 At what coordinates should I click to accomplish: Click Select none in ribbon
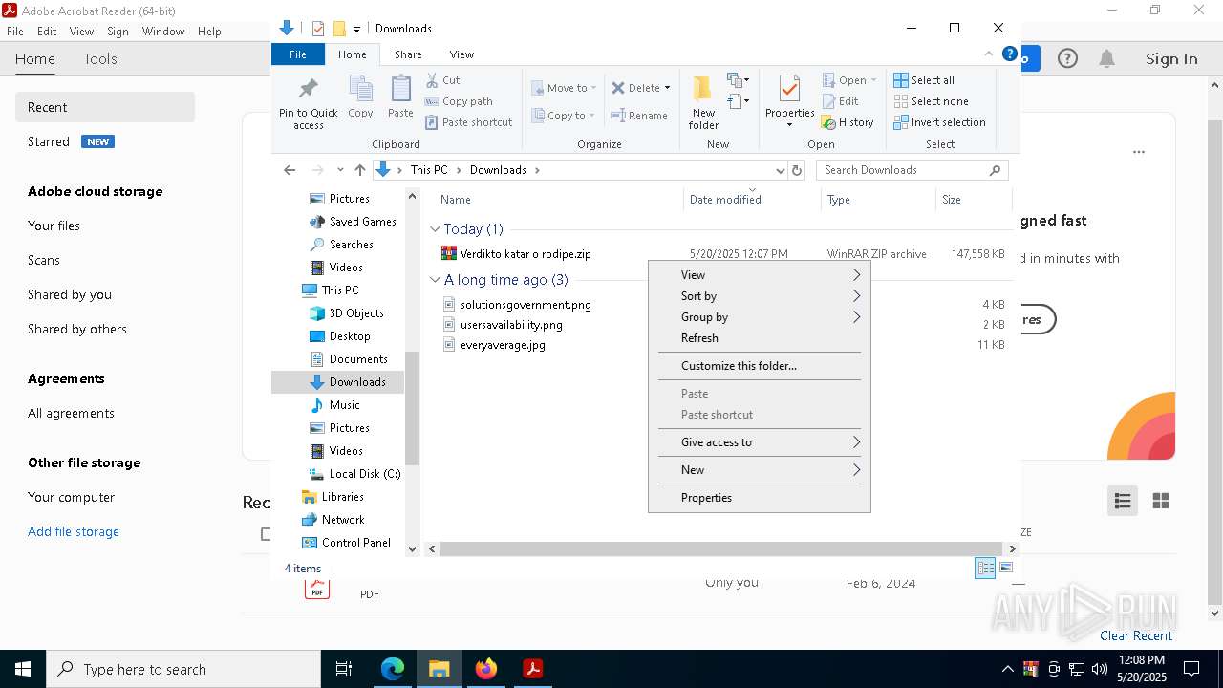(931, 101)
